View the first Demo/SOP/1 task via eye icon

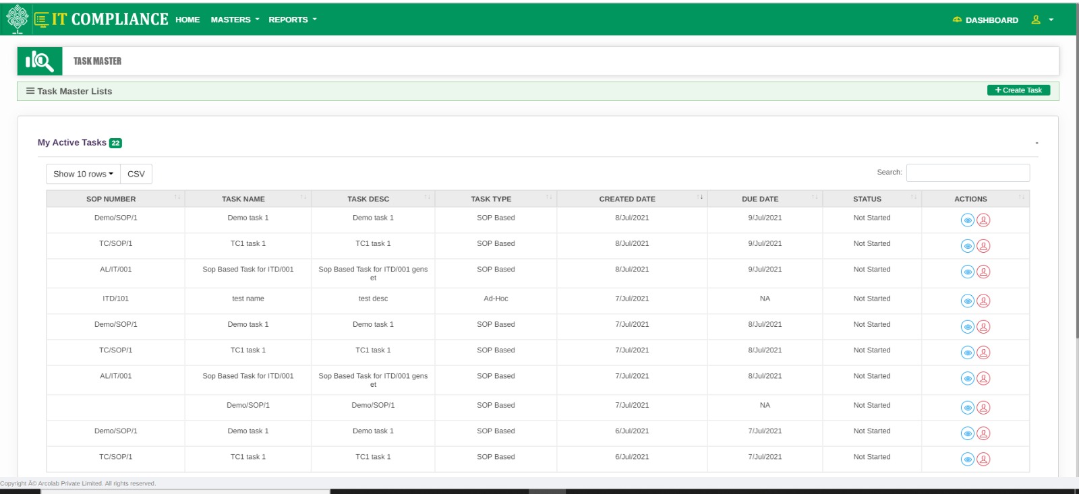[x=967, y=220]
